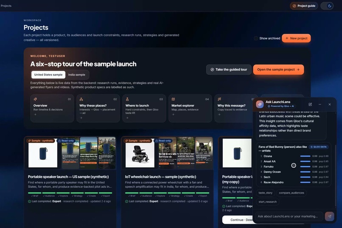Switch to the India sample tab
Viewport: 342px width, 228px height.
point(76,75)
